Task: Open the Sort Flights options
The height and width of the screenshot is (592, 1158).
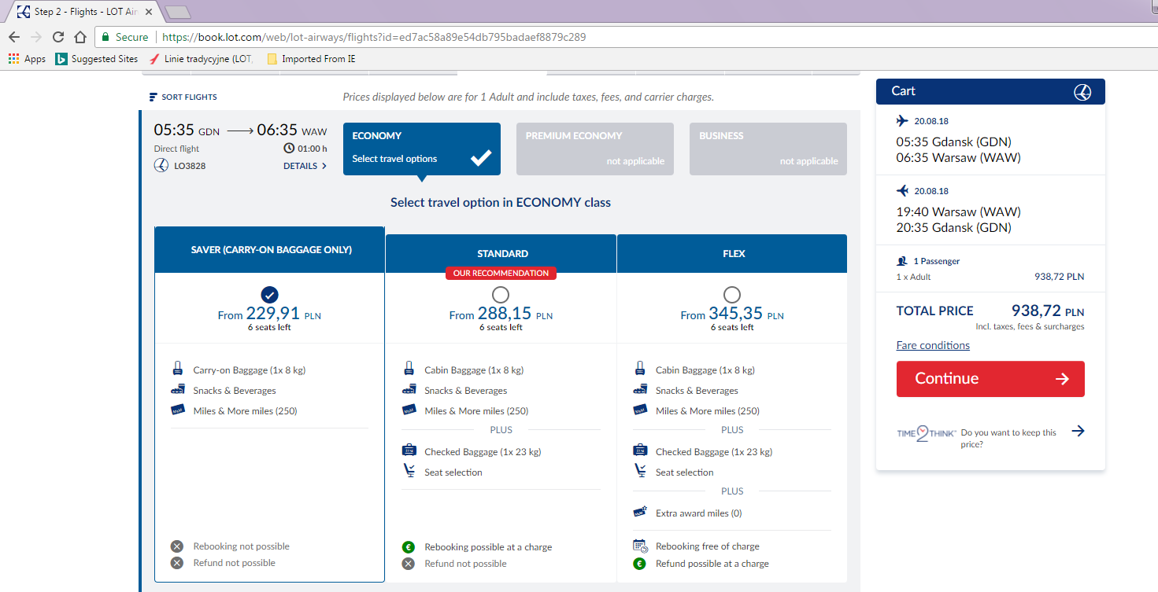Action: tap(183, 97)
